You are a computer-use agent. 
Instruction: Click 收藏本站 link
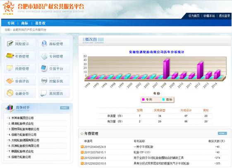click(209, 16)
